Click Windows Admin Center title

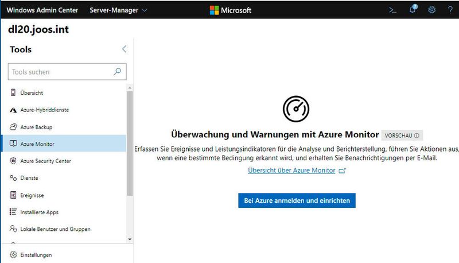[42, 10]
